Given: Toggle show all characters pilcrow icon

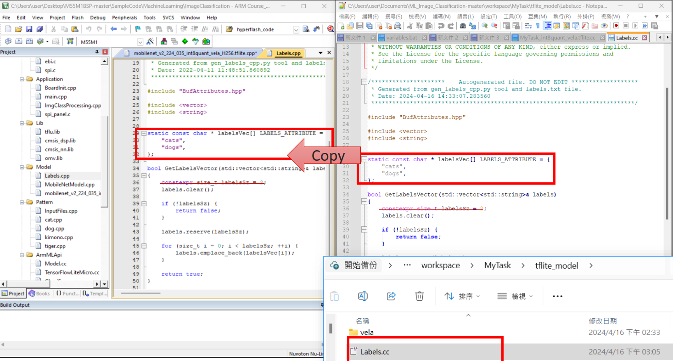Looking at the screenshot, I should pos(538,26).
